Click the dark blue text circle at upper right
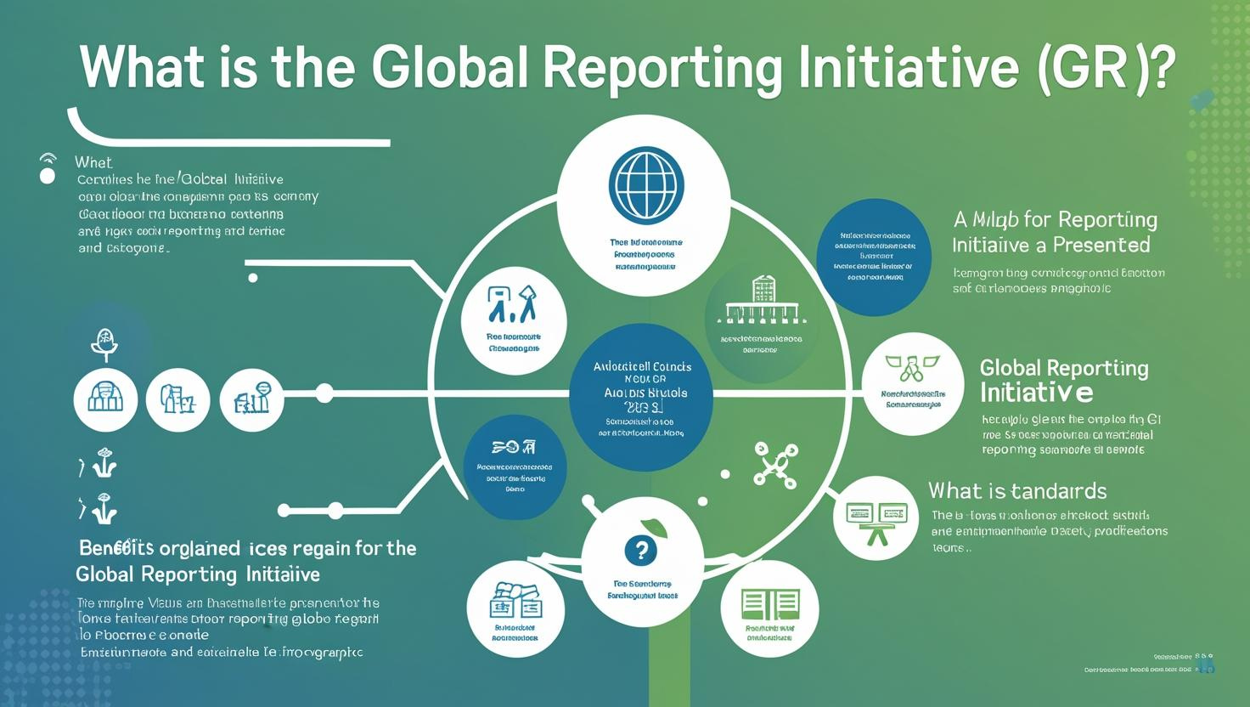 (874, 257)
